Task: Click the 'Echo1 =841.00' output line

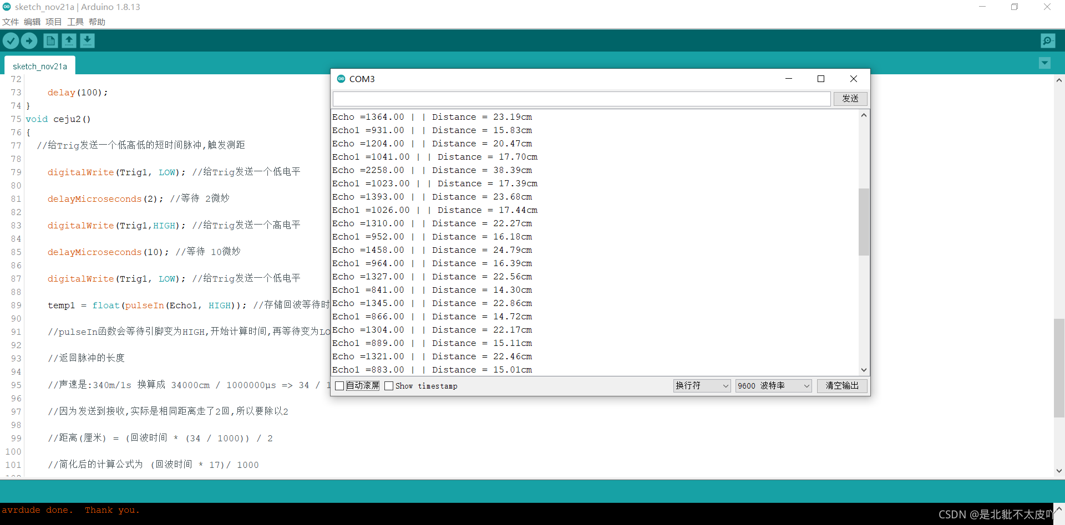Action: 432,290
